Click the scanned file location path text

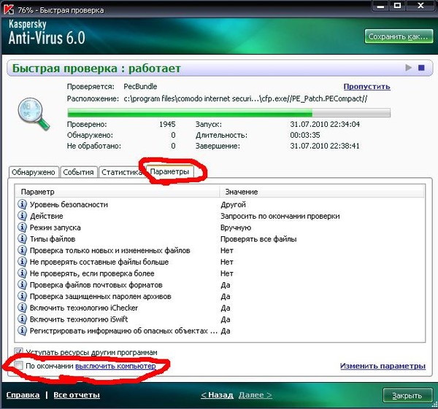[245, 98]
